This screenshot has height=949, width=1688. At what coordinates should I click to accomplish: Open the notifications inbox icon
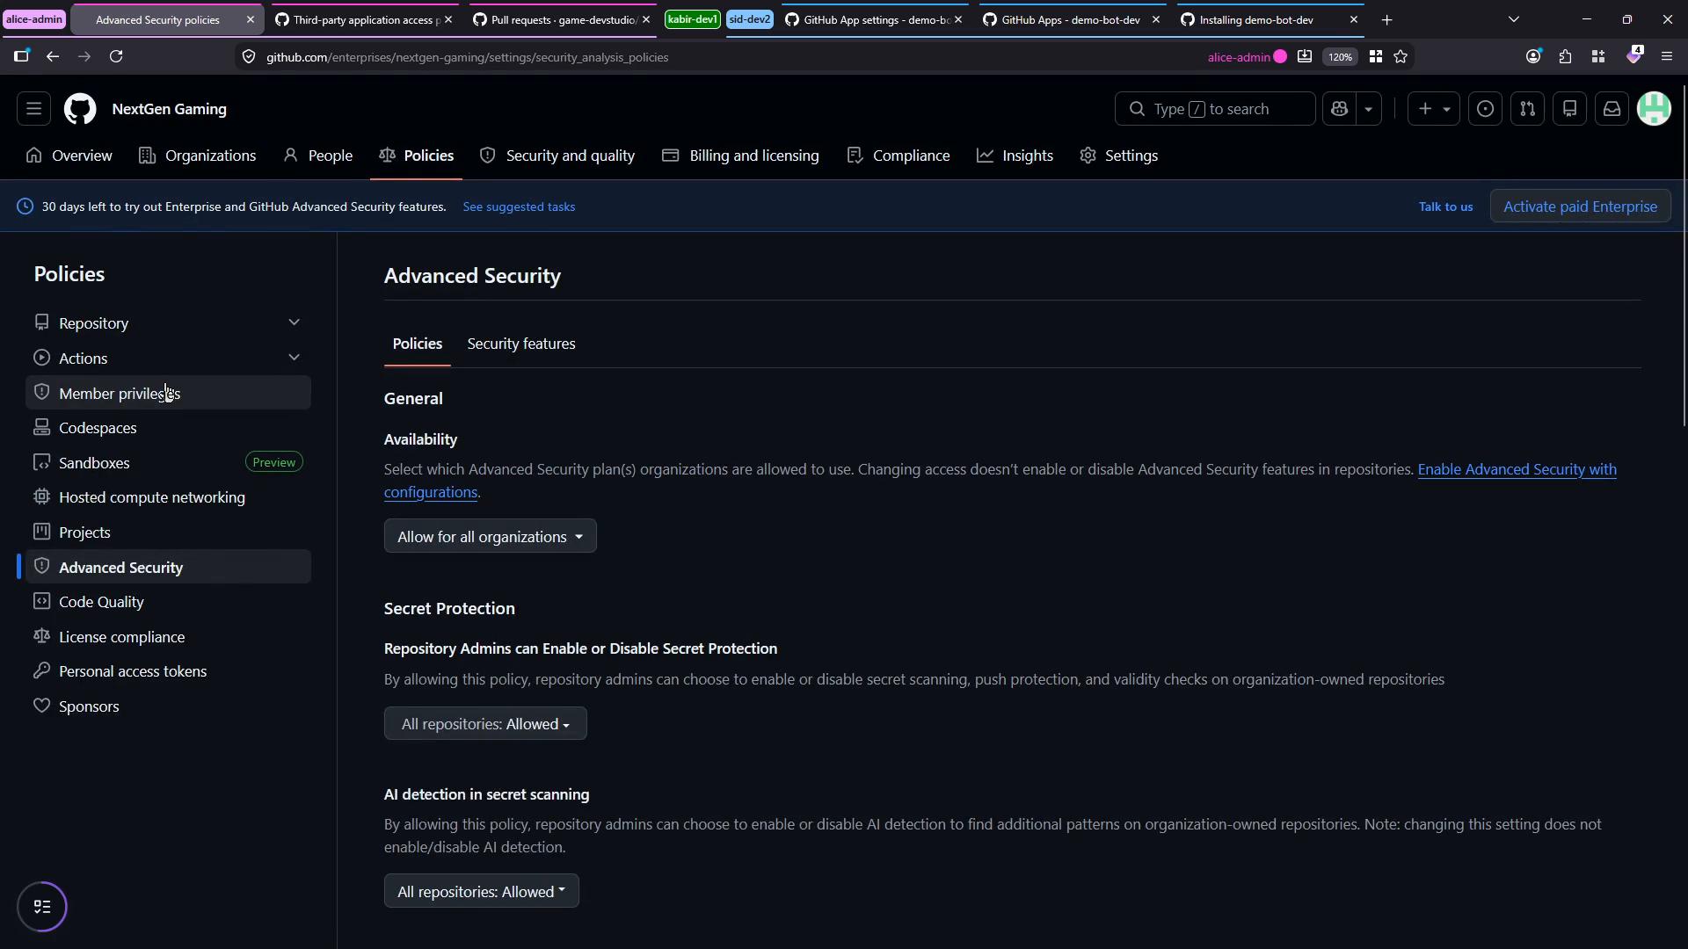pos(1612,109)
